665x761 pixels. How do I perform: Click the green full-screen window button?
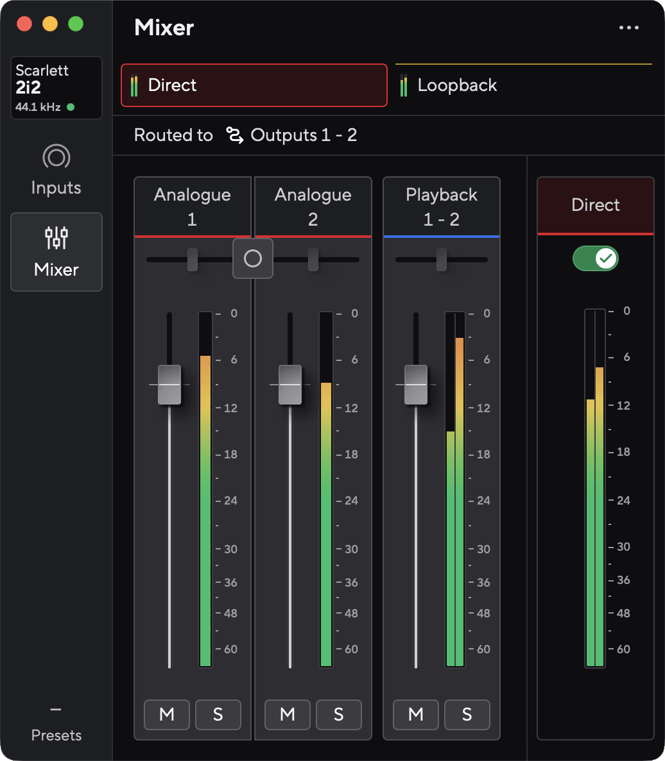[x=76, y=24]
